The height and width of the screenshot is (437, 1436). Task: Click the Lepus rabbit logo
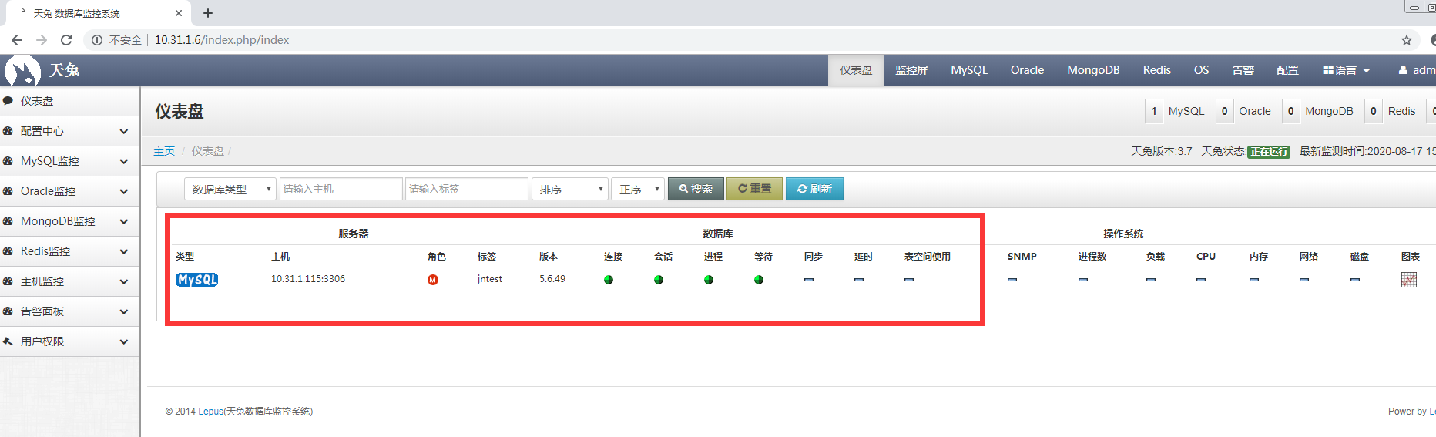tap(22, 70)
